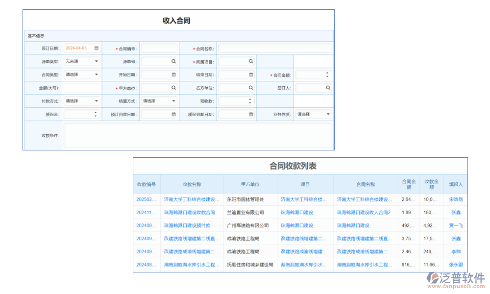Search for a 甲方单位 company
Screen dimensions: 490x294
pos(174,88)
